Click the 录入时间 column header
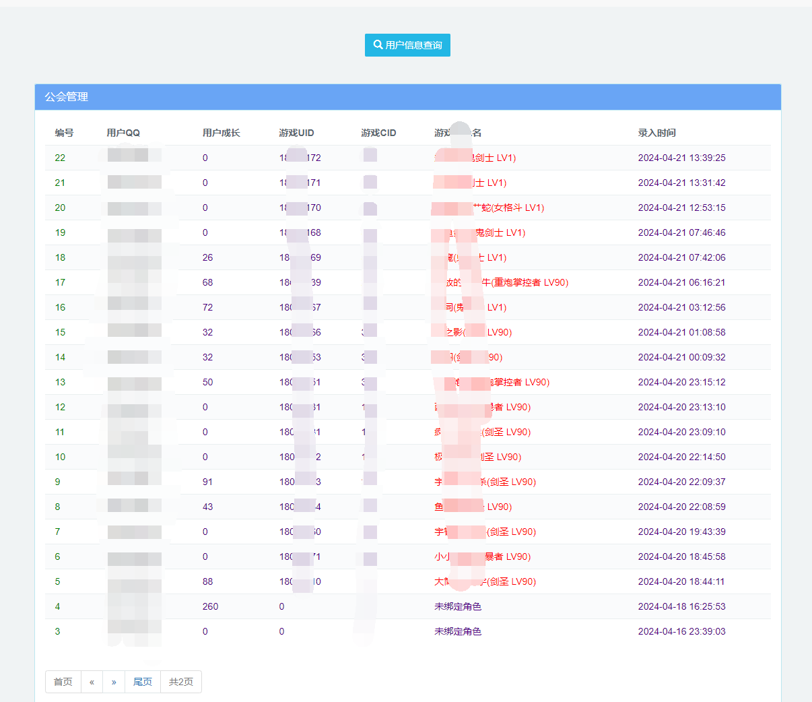812x702 pixels. (x=656, y=133)
